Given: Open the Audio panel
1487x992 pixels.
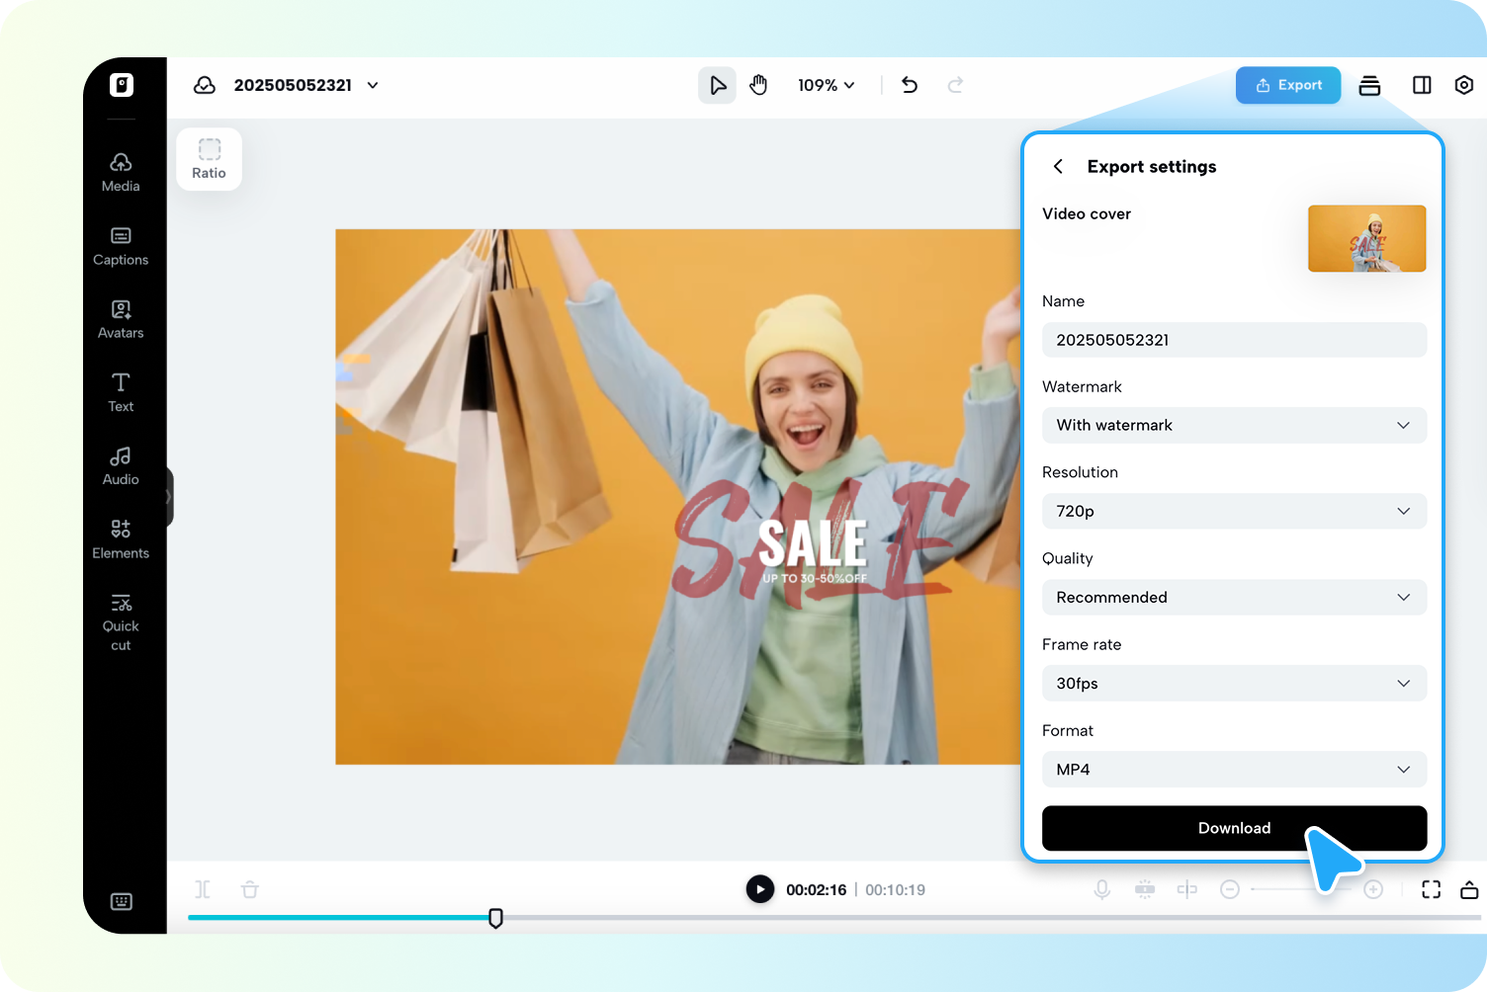Looking at the screenshot, I should (x=121, y=465).
